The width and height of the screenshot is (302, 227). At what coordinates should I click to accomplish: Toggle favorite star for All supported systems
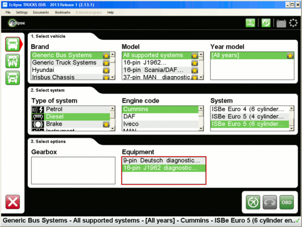194,56
